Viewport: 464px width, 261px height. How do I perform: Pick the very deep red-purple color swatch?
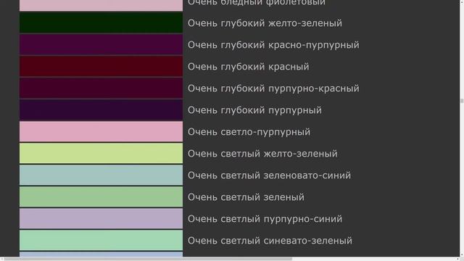coord(101,44)
